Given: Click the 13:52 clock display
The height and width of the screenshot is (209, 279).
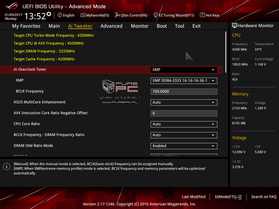Looking at the screenshot, I should coord(35,16).
